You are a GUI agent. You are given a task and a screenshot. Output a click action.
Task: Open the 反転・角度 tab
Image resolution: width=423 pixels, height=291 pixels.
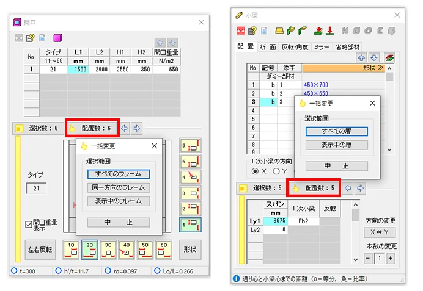[295, 46]
